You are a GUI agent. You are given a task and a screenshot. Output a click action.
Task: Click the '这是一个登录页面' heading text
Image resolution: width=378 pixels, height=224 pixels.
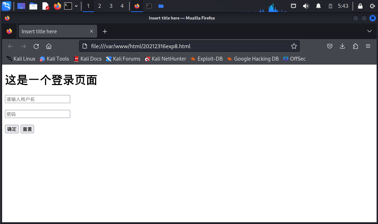[51, 80]
